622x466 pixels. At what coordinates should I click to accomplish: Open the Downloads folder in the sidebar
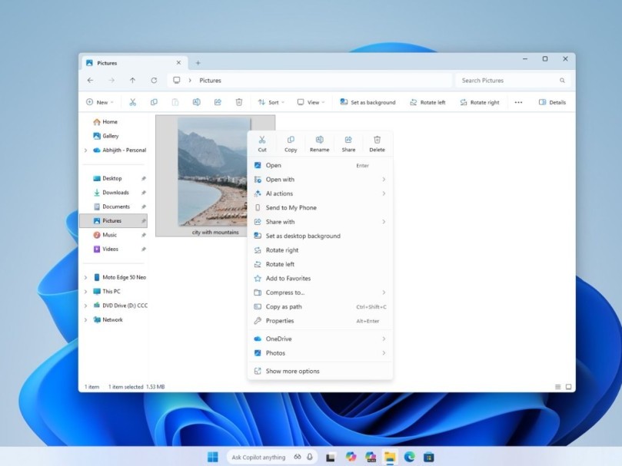click(115, 193)
